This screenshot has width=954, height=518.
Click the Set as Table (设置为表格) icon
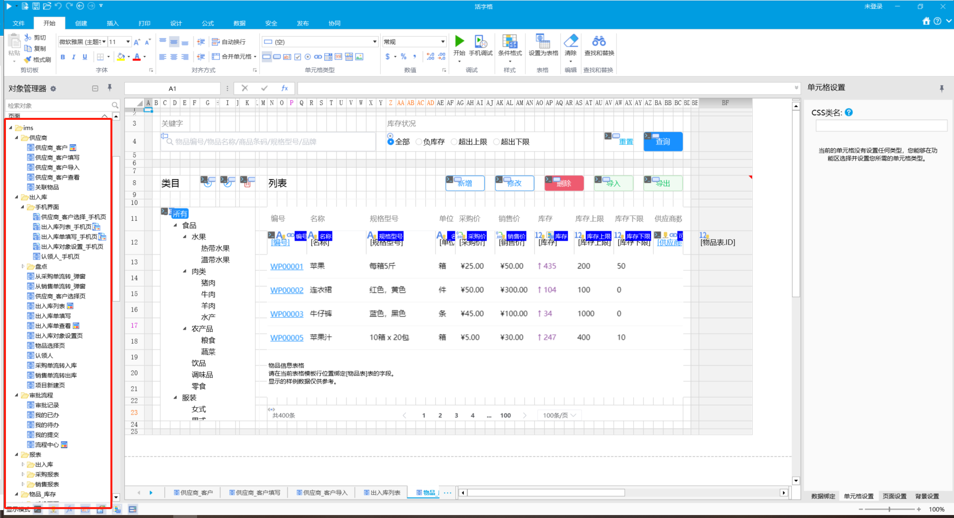tap(543, 41)
